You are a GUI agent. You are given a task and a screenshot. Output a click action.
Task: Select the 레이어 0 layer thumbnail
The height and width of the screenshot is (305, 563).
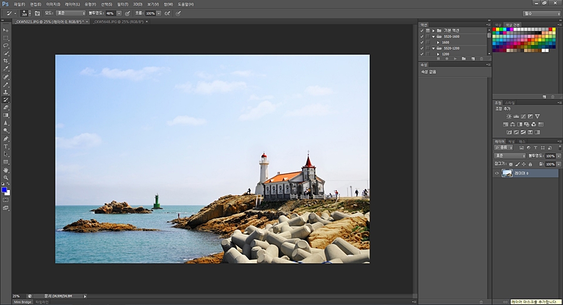pyautogui.click(x=507, y=173)
